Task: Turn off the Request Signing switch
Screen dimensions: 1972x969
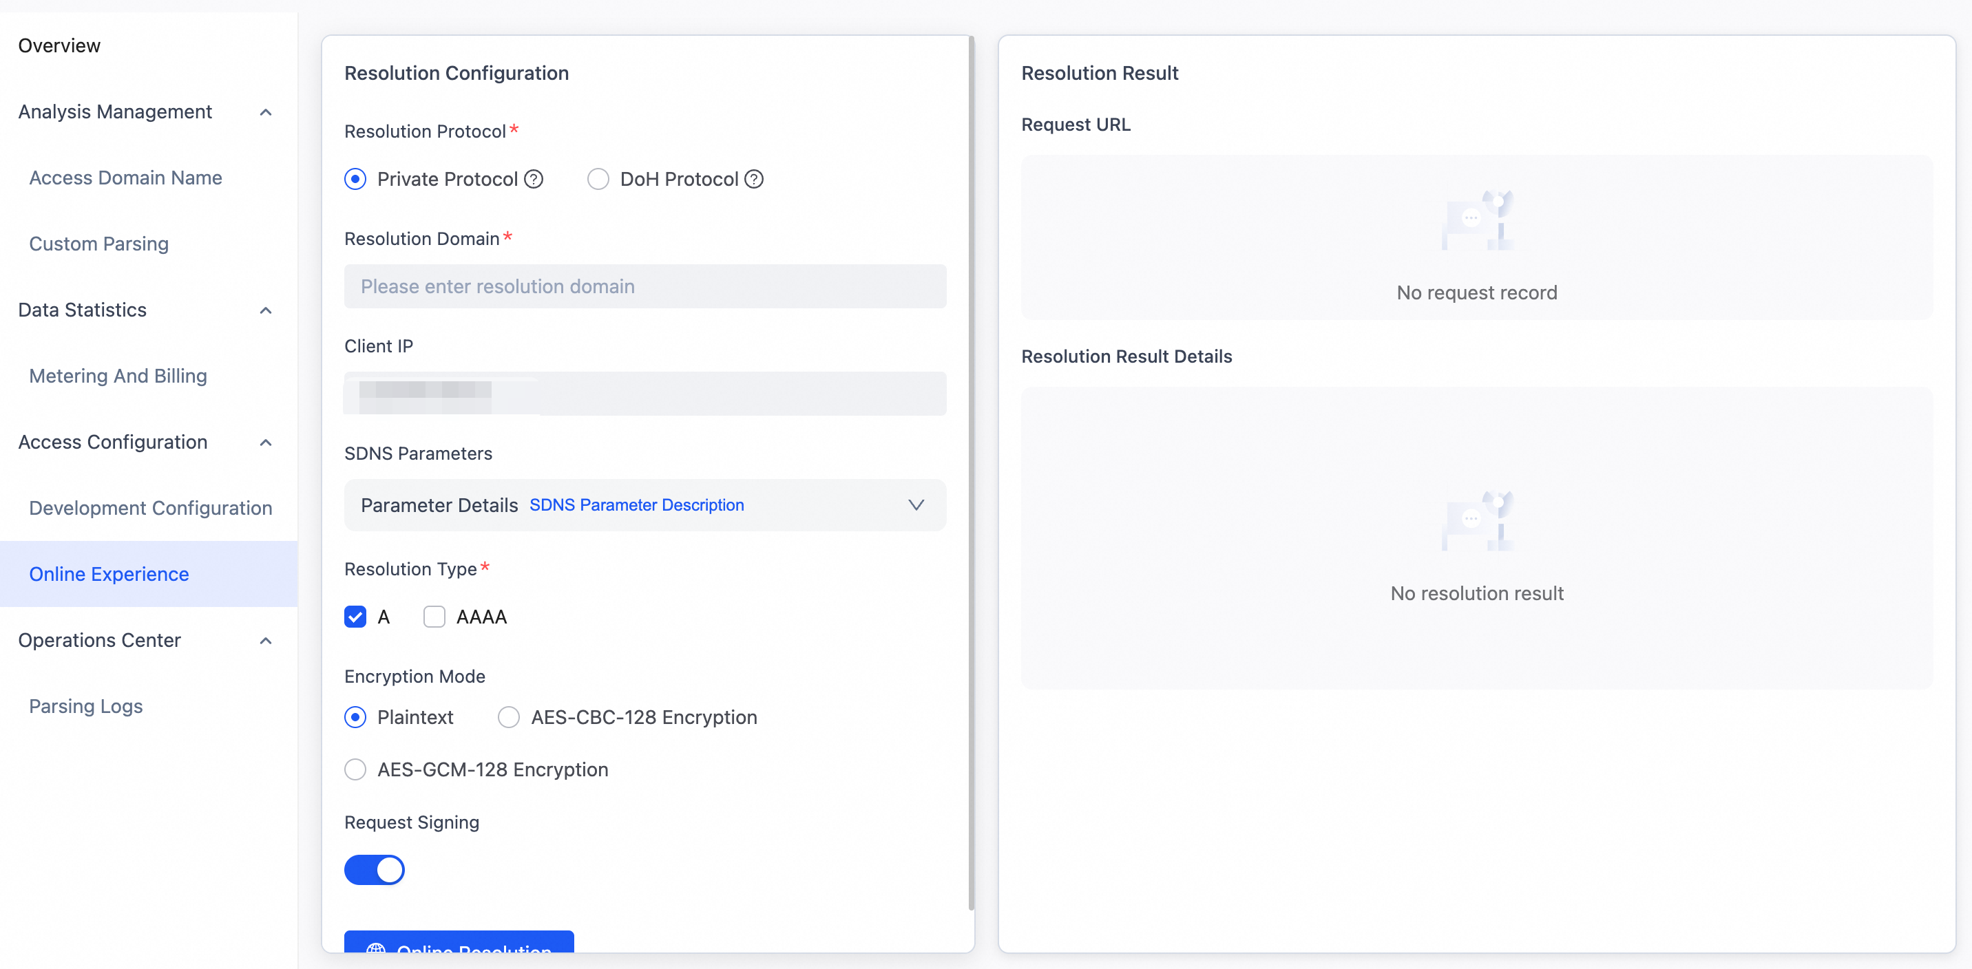Action: [375, 869]
